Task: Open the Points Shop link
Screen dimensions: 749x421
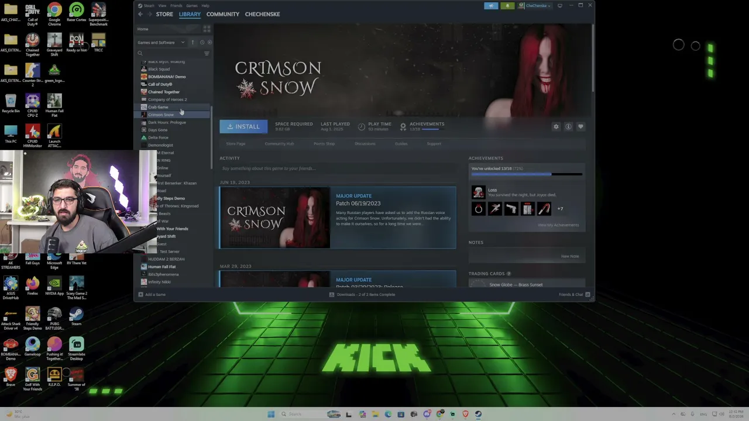Action: click(x=324, y=144)
